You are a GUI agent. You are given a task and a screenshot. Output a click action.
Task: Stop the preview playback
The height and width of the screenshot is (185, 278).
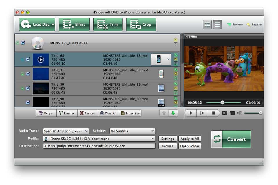point(214,113)
